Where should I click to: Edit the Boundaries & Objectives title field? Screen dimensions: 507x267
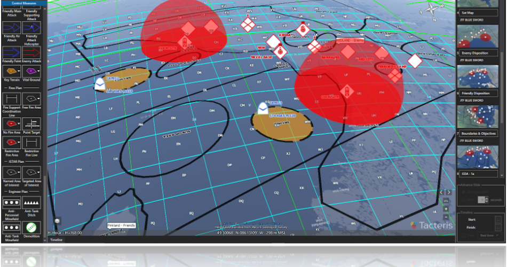pos(479,133)
